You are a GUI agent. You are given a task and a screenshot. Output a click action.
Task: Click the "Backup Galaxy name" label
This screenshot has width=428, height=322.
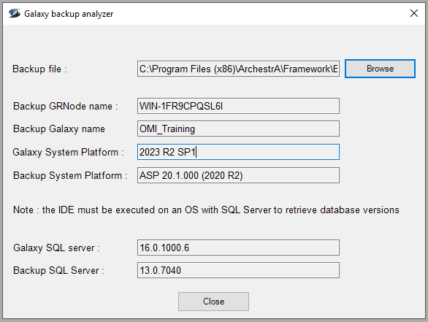59,129
